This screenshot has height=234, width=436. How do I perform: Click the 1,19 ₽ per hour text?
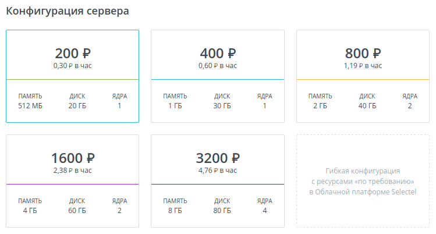click(x=363, y=66)
